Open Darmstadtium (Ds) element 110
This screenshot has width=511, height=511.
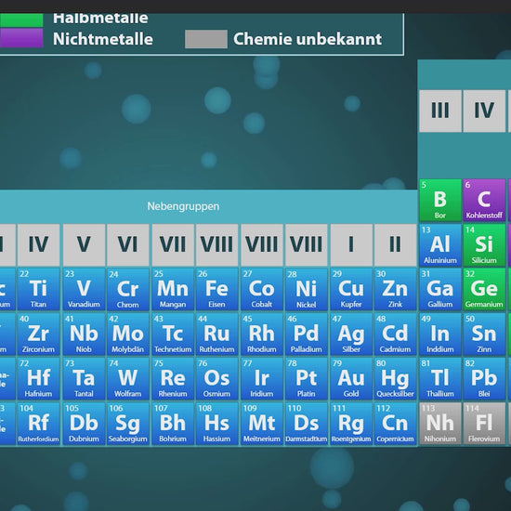click(306, 424)
